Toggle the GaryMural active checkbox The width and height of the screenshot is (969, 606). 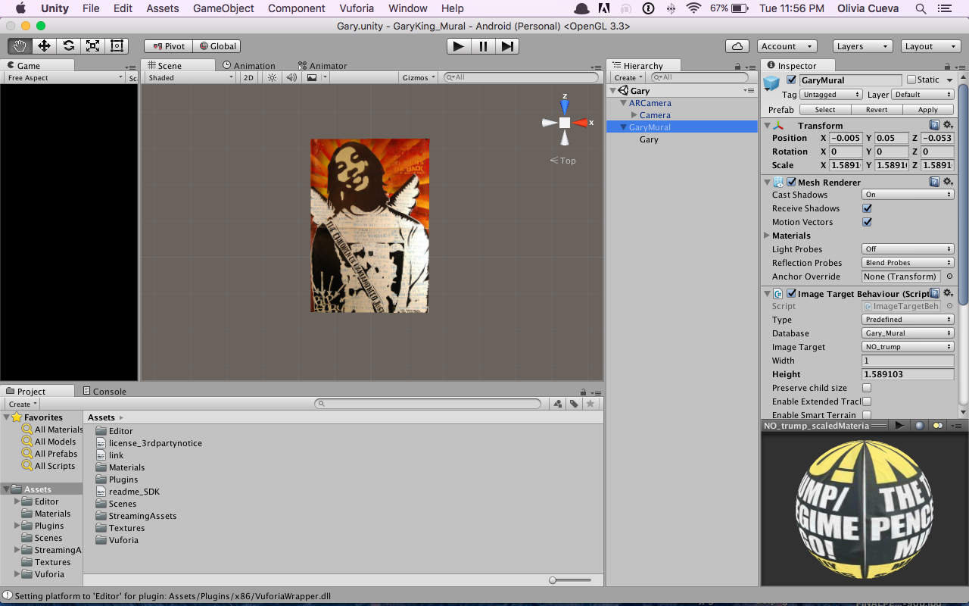point(792,80)
